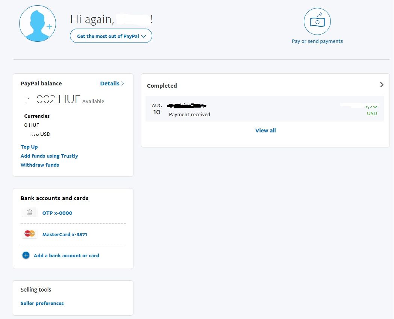Click the green USD amount in the transaction
Image resolution: width=394 pixels, height=319 pixels.
tap(371, 109)
